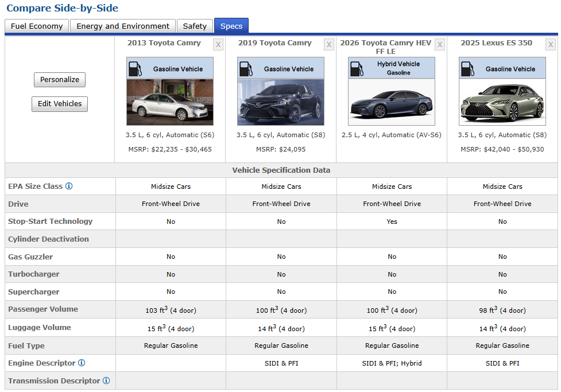Open info icon for Transmission Descriptor
Screen dimensions: 561x392
click(106, 381)
